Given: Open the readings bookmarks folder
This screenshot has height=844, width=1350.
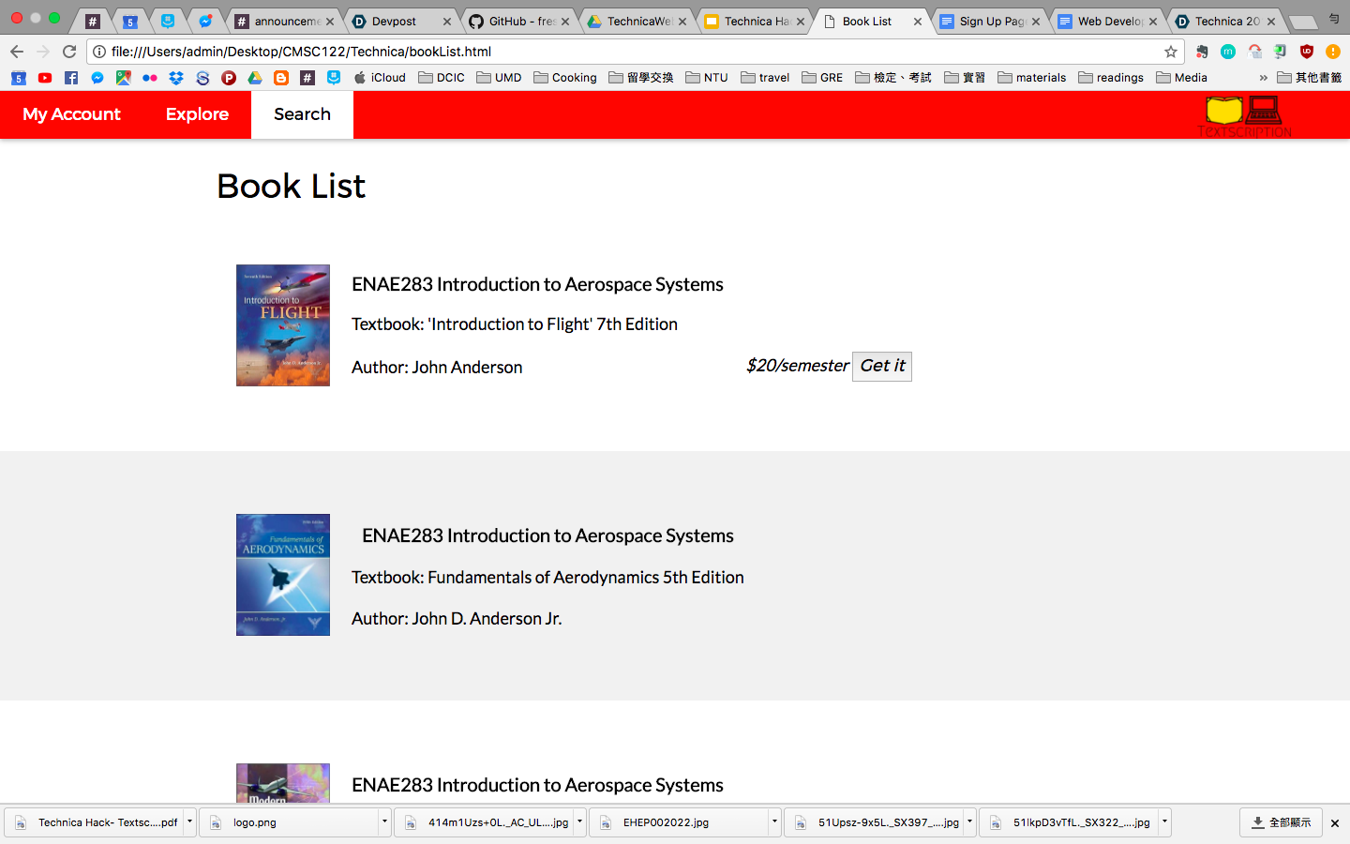Looking at the screenshot, I should click(x=1111, y=78).
